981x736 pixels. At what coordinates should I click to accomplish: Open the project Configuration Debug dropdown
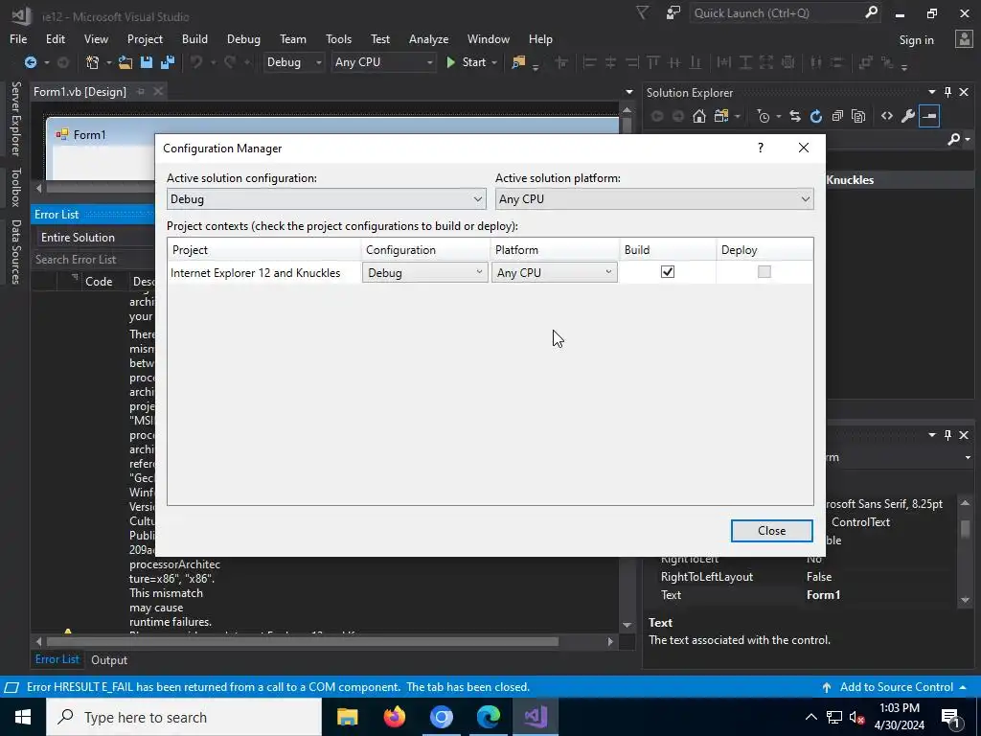424,272
